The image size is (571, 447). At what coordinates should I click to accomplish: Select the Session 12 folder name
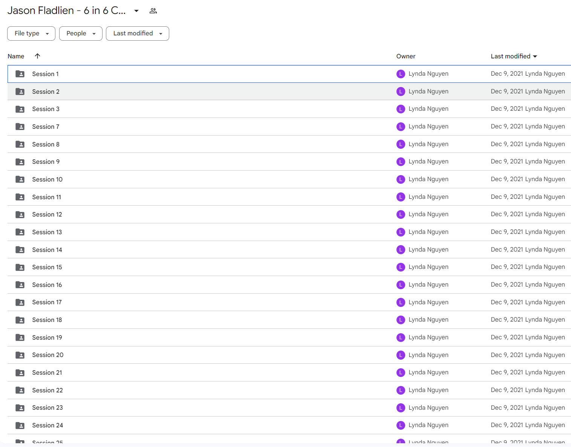(47, 214)
